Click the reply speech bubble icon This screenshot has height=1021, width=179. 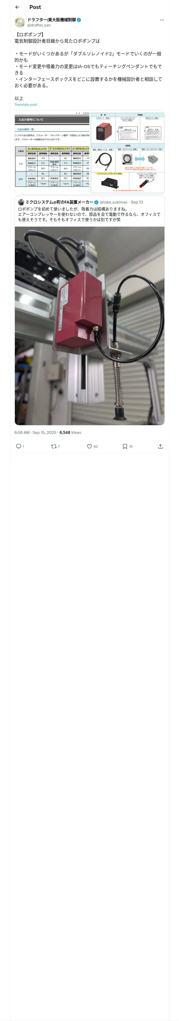(18, 446)
